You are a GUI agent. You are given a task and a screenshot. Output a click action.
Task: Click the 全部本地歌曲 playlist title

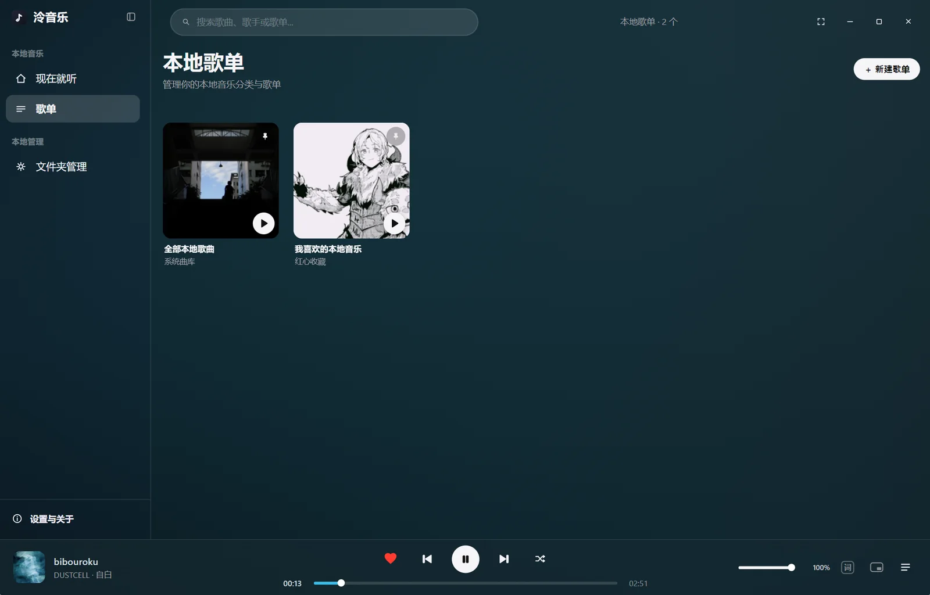pyautogui.click(x=189, y=249)
